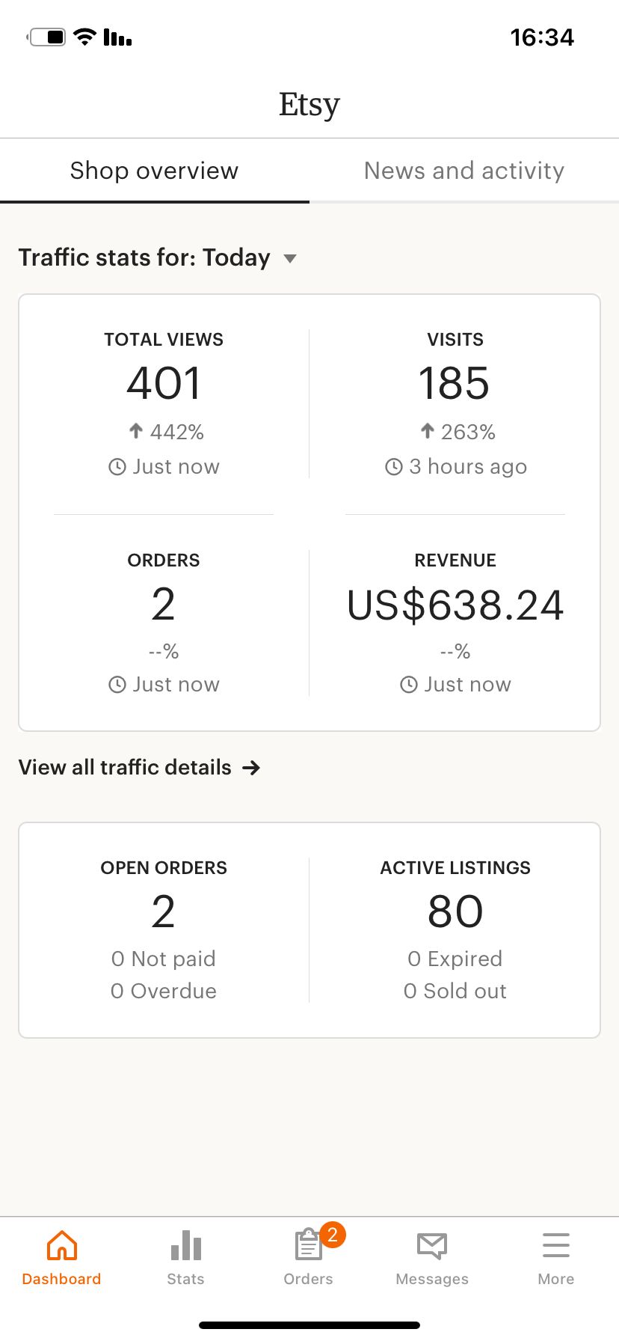Expand the Traffic stats period dropdown arrow
Image resolution: width=619 pixels, height=1341 pixels.
290,259
